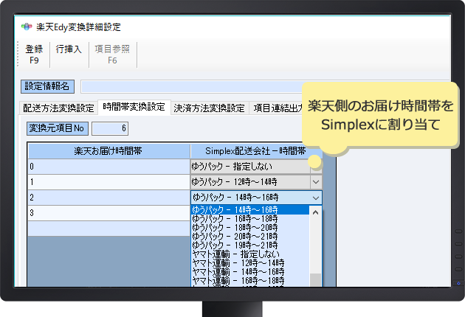Click the app icon in title bar
The width and height of the screenshot is (465, 317).
[x=27, y=27]
